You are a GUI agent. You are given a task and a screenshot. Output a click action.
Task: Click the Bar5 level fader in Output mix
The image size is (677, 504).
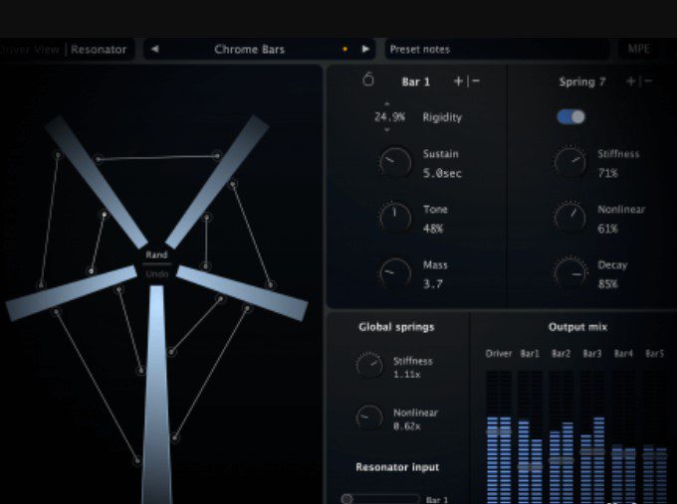pos(654,454)
